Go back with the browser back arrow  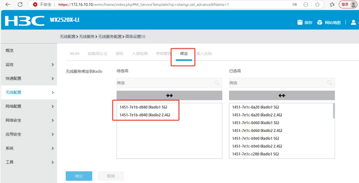(8, 5)
